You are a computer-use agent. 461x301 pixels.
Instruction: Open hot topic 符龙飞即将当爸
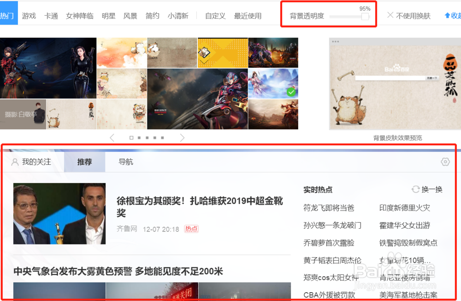[329, 208]
